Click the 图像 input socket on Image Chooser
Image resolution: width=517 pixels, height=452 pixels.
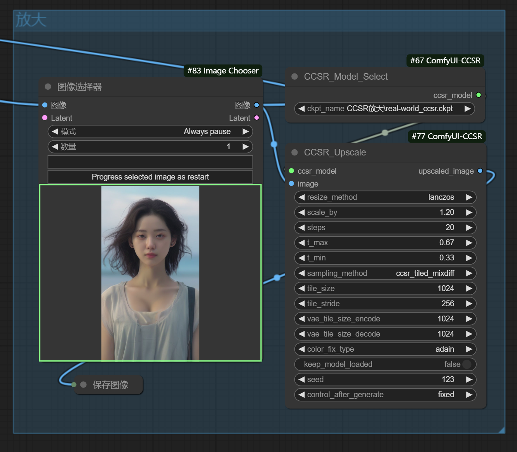tap(45, 105)
